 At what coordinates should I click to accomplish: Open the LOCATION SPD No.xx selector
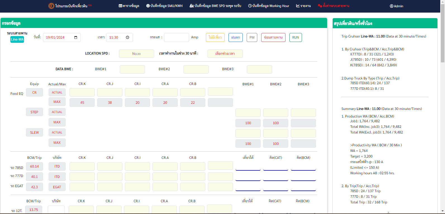[x=136, y=54]
